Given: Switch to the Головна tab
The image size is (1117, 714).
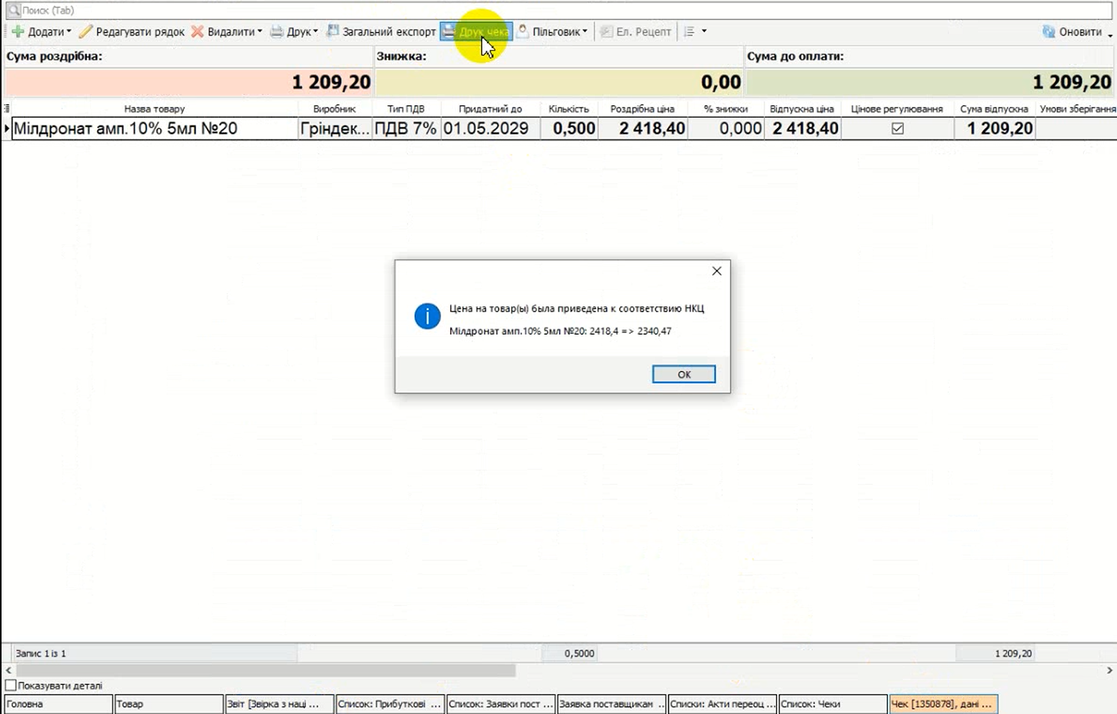Looking at the screenshot, I should point(58,704).
